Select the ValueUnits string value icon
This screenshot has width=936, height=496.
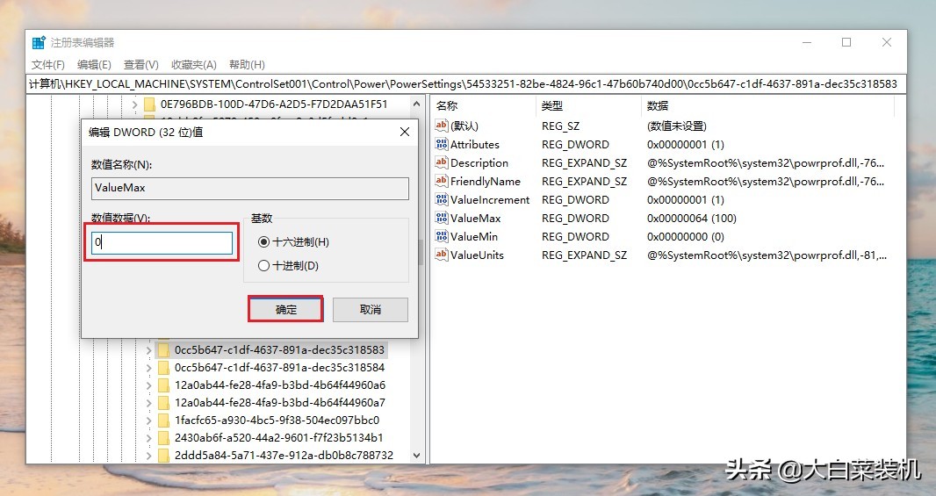441,255
